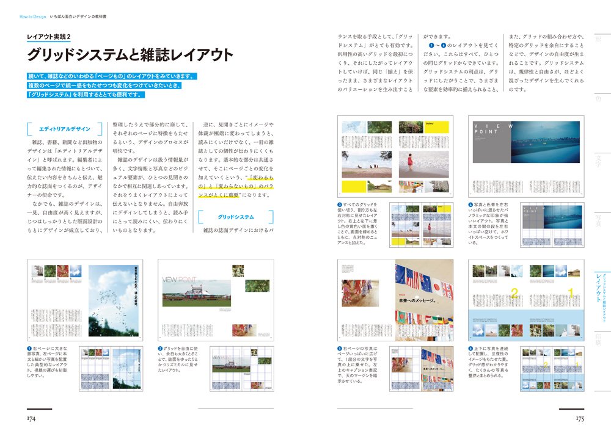Image resolution: width=611 pixels, height=431 pixels.
Task: Open grid diagram thumbnail beside caption 6
Action: (x=552, y=369)
